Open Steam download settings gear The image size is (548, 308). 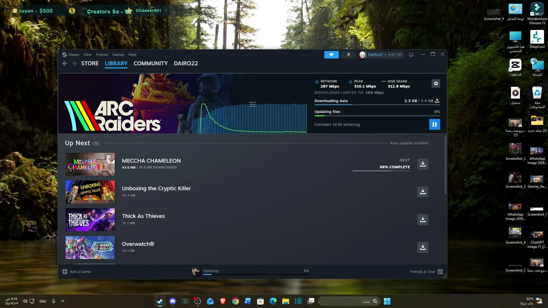pos(436,83)
